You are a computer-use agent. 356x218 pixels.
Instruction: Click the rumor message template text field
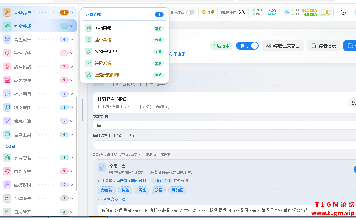[227, 211]
